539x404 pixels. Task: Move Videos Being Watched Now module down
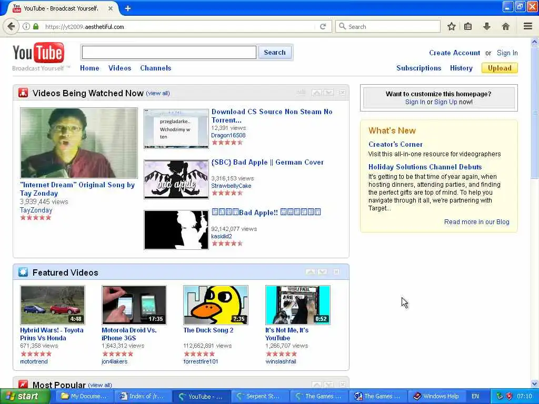328,93
